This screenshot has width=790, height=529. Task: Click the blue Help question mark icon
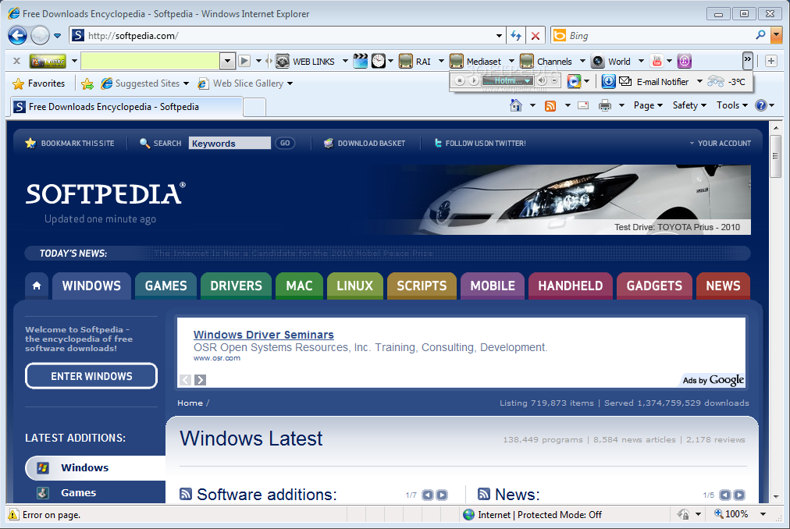[x=761, y=105]
